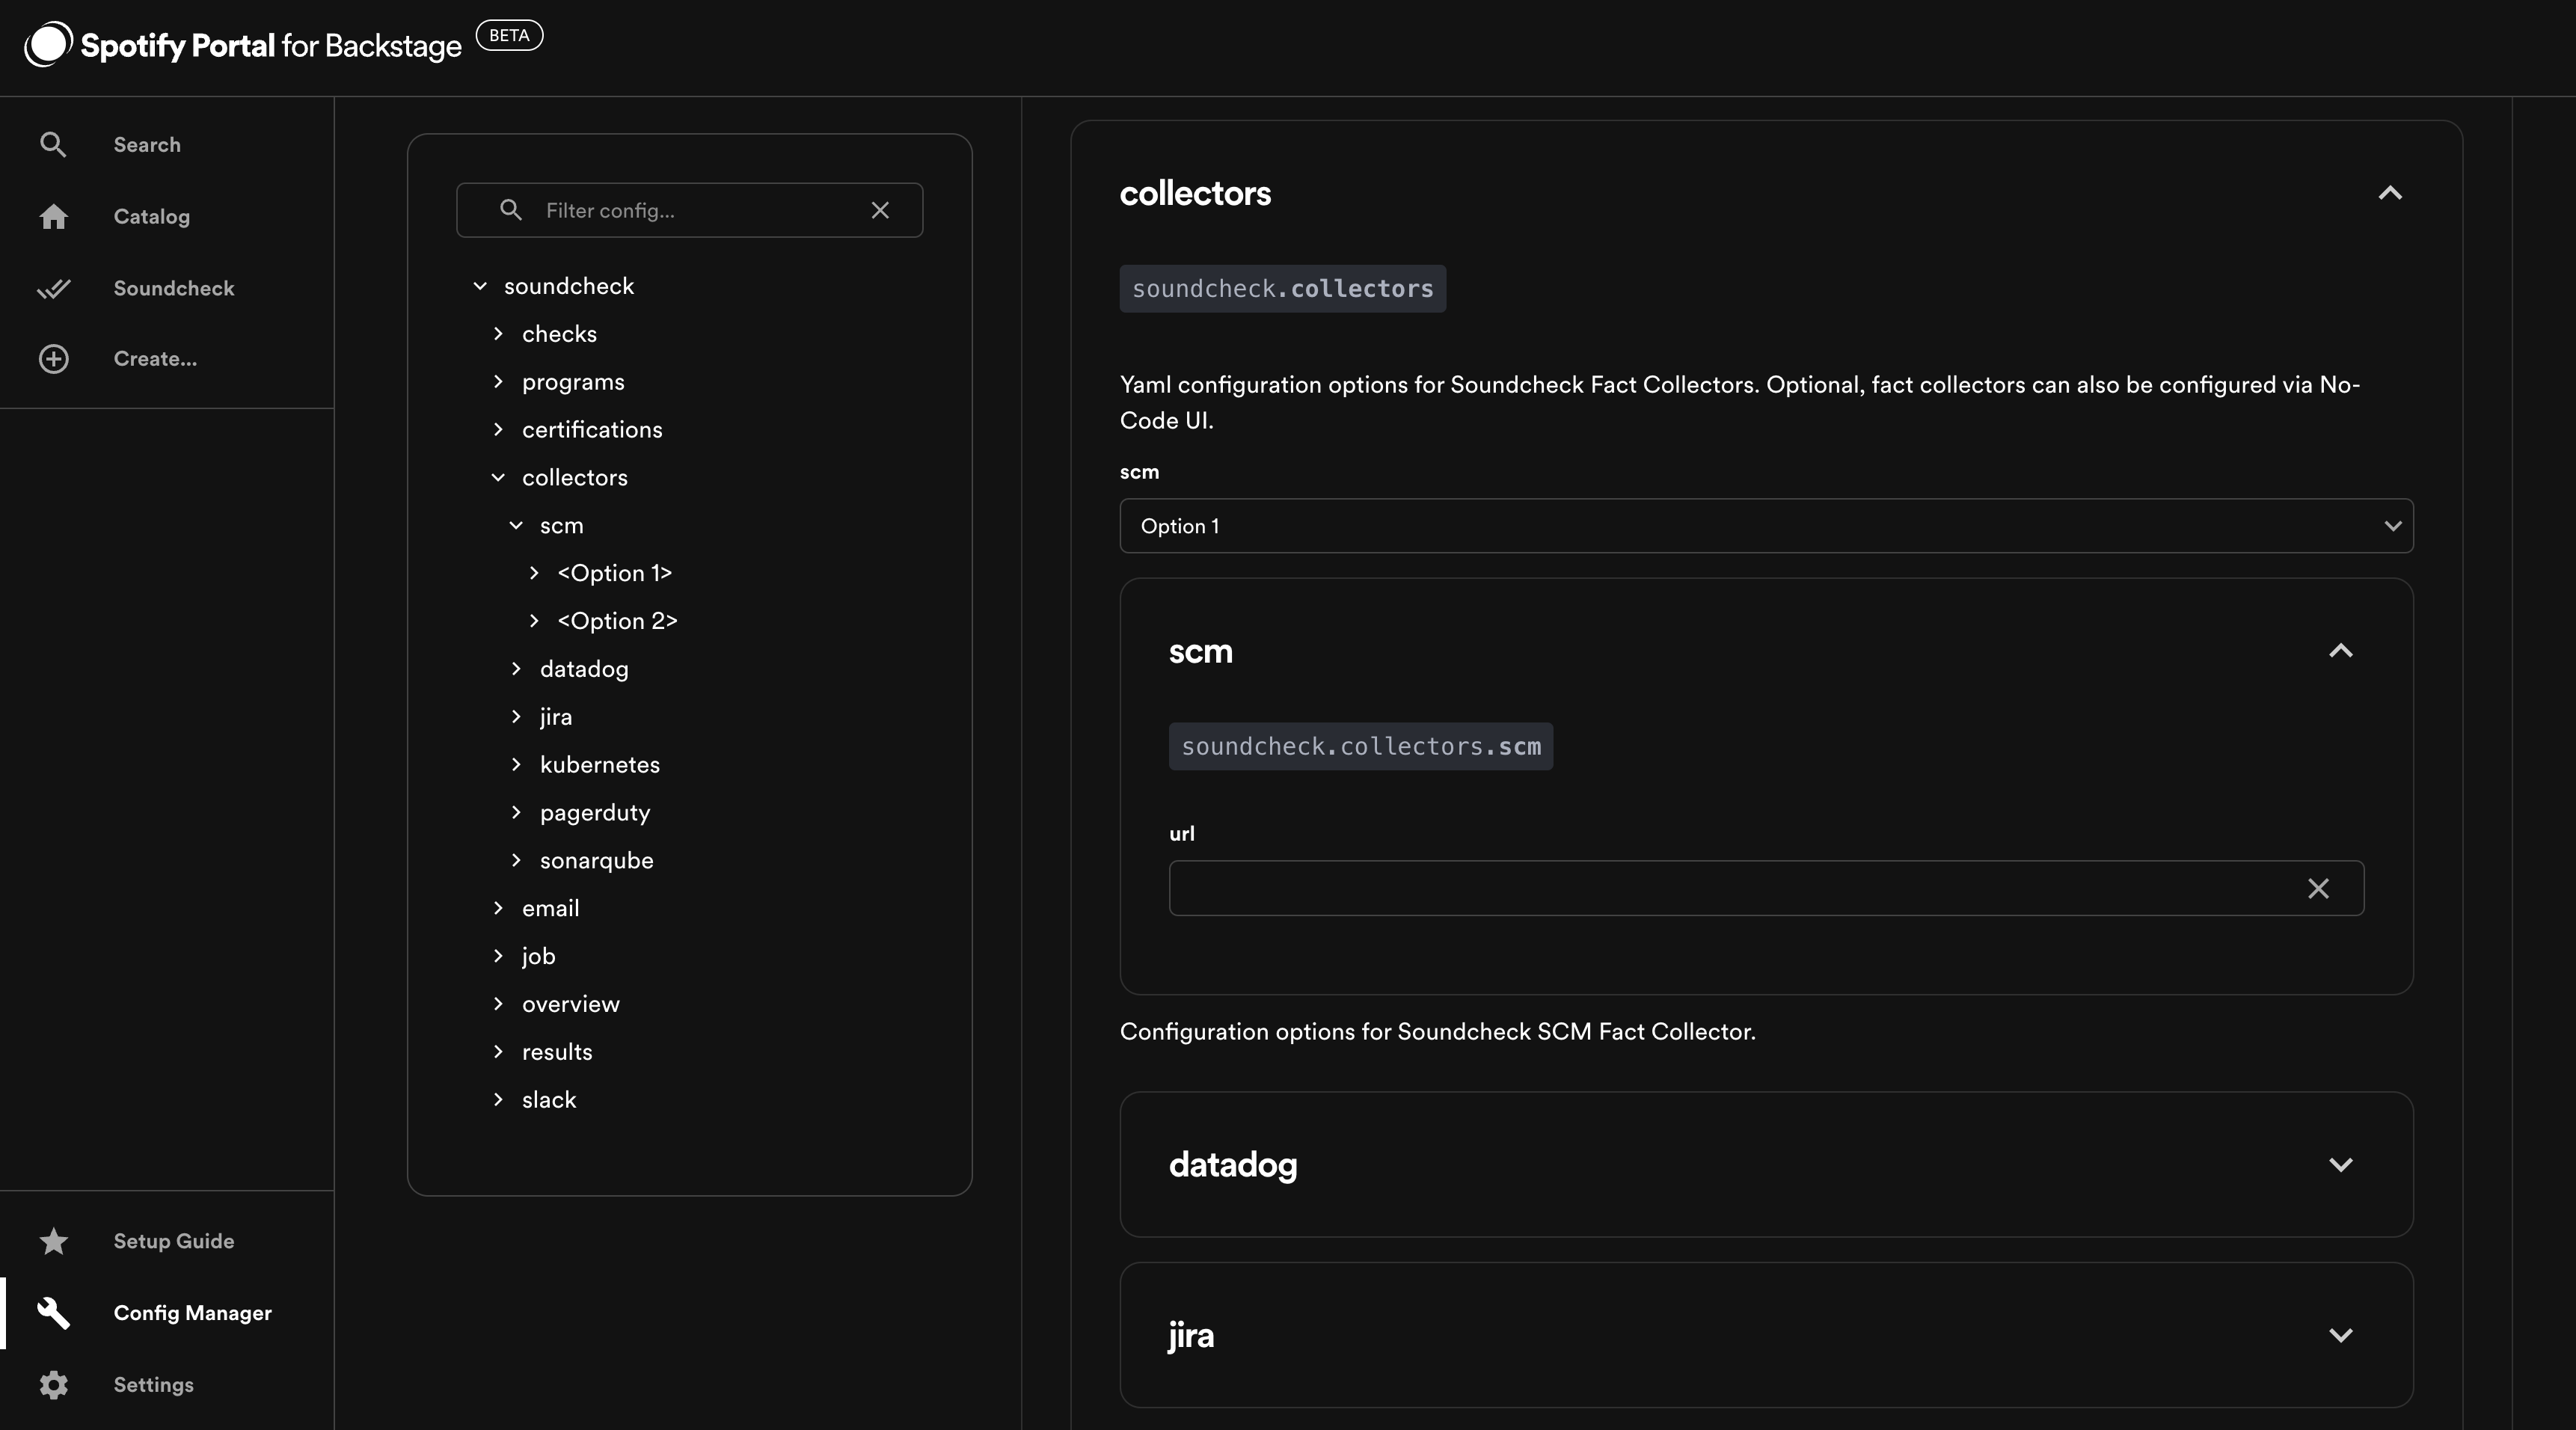Go to Catalog in sidebar
This screenshot has height=1430, width=2576.
click(x=151, y=216)
